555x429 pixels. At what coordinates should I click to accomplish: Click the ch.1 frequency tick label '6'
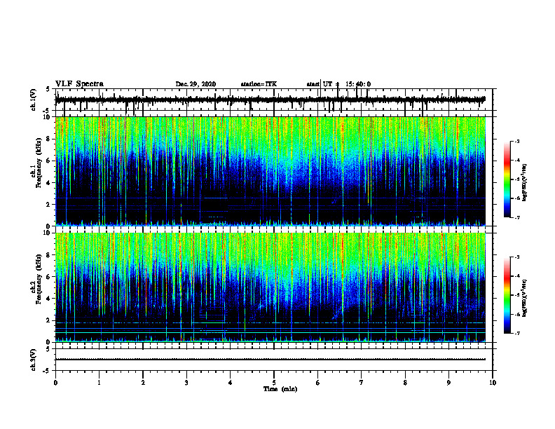[x=49, y=161]
